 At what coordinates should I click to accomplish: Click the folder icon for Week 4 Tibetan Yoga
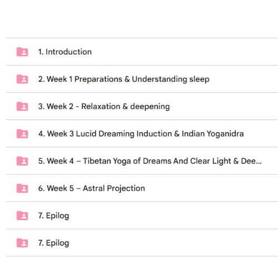click(x=22, y=161)
